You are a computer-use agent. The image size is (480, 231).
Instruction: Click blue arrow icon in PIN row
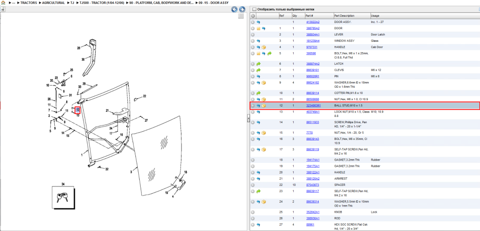click(258, 76)
